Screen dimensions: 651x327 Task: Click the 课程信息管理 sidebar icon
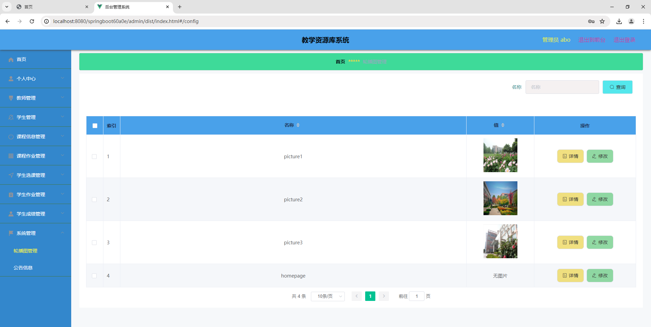tap(11, 137)
